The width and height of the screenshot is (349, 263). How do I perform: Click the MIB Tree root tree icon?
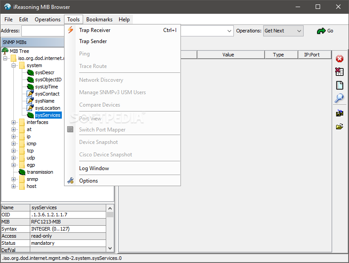tap(5, 51)
